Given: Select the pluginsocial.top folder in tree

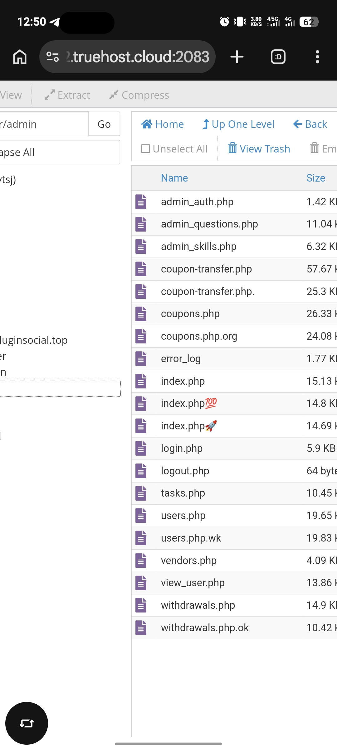Looking at the screenshot, I should point(34,340).
